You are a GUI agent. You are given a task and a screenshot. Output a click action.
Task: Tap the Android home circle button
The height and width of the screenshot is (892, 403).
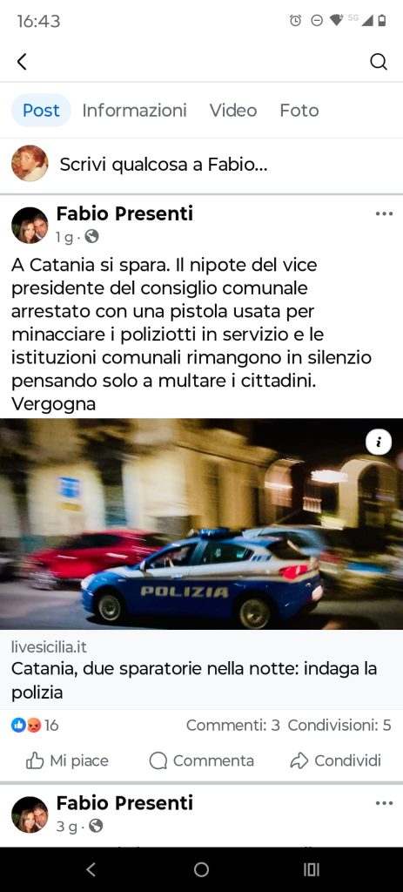(x=201, y=869)
